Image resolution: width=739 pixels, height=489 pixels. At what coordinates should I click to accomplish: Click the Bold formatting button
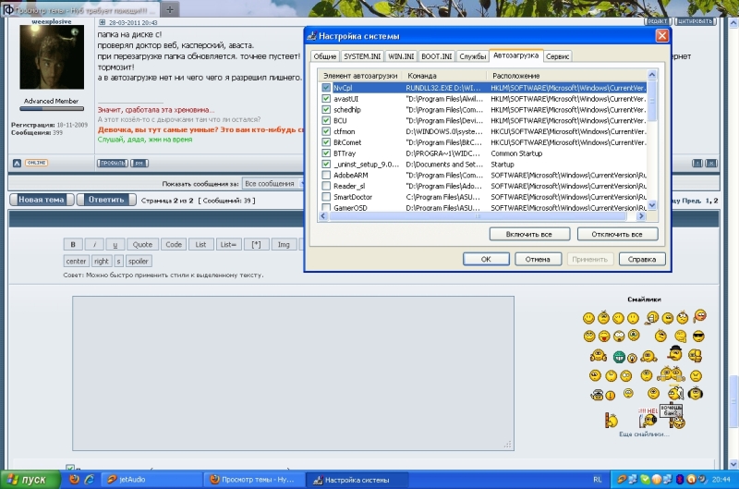[x=74, y=244]
